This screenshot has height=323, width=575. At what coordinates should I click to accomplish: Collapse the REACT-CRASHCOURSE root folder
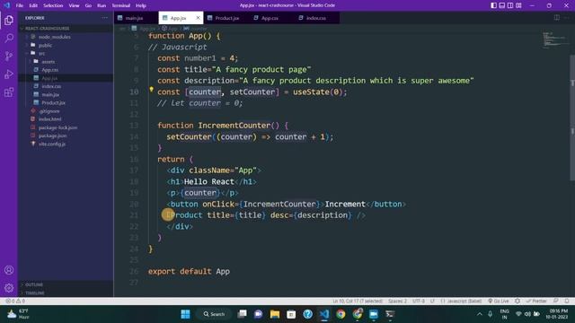click(x=47, y=28)
